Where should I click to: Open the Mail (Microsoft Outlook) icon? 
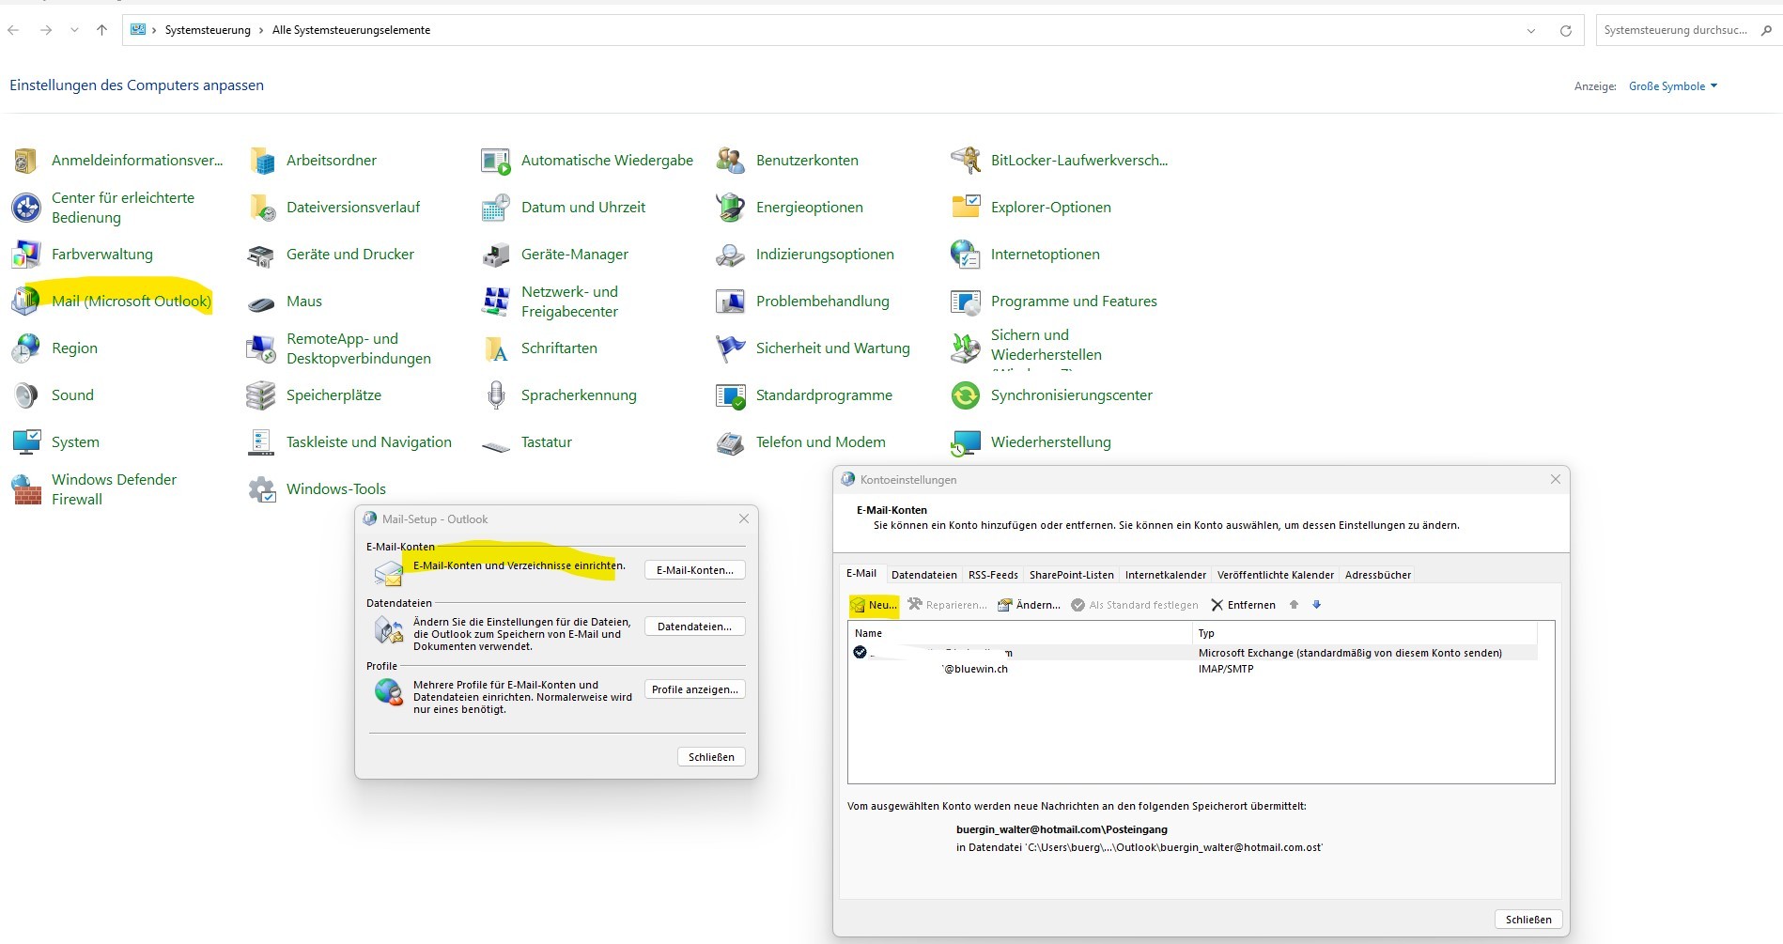[x=26, y=301]
